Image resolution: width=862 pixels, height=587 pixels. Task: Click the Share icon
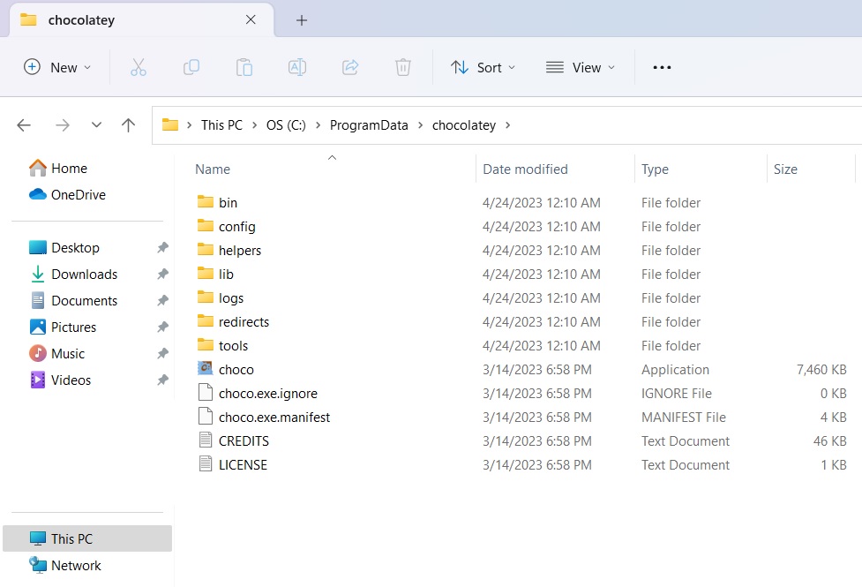[x=349, y=66]
